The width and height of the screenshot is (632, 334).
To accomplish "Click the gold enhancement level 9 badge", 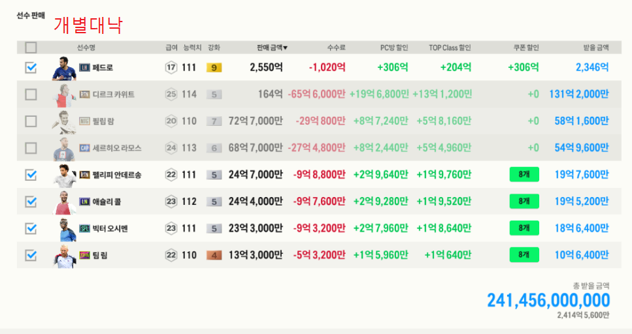I will click(214, 67).
